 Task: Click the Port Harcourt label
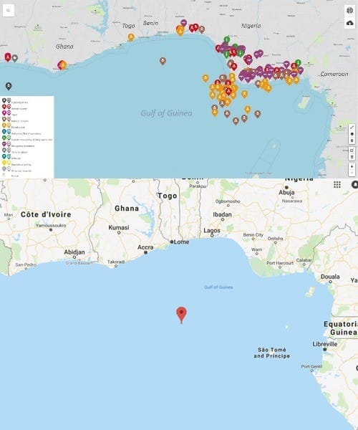tap(280, 263)
